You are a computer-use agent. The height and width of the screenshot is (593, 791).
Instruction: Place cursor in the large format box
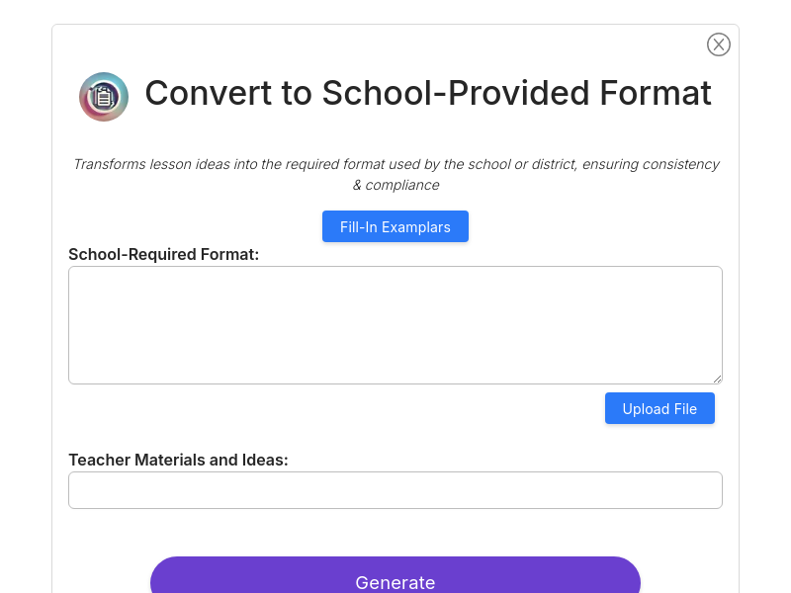395,325
